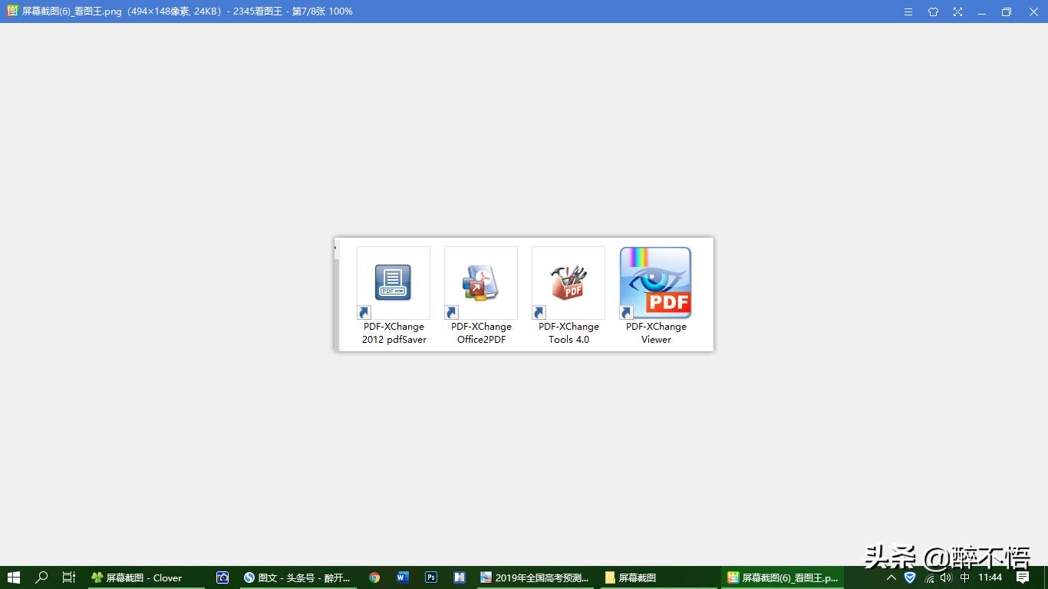Screen dimensions: 1048x589
Task: Open Photoshop from the taskbar
Action: 431,577
